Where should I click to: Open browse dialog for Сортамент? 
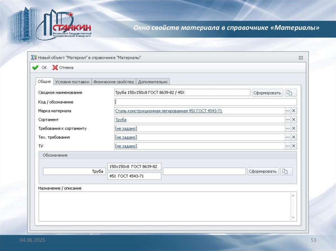287,119
